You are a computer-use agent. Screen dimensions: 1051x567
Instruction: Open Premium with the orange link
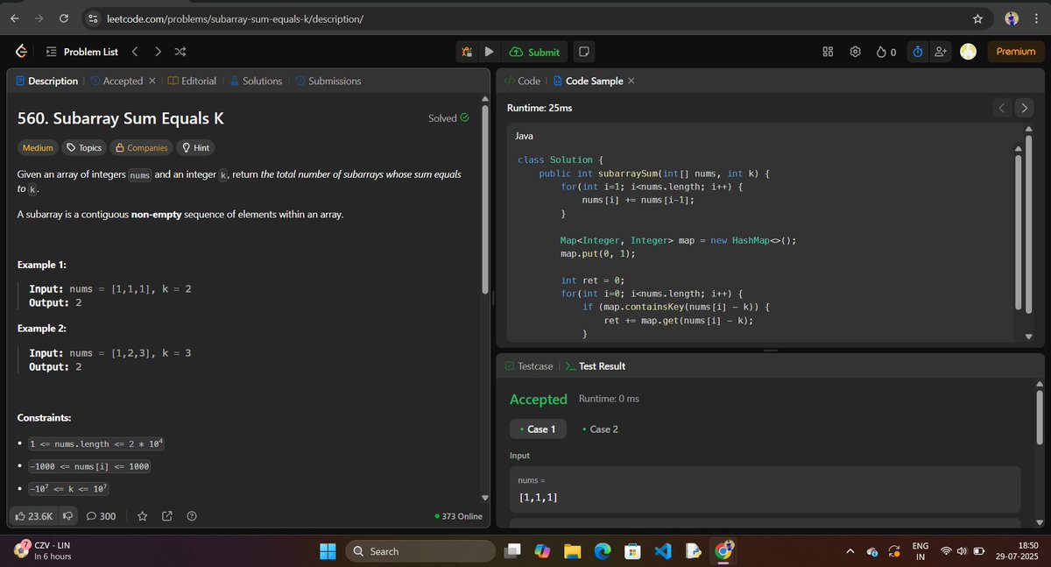1014,51
